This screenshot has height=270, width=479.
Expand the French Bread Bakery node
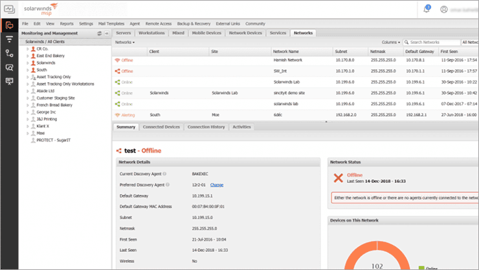pos(27,105)
